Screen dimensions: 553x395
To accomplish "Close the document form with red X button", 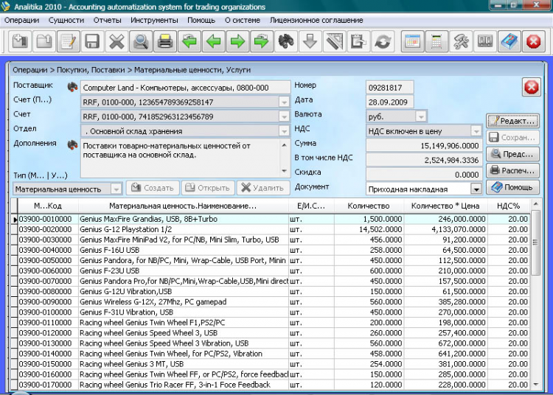I will pyautogui.click(x=531, y=88).
